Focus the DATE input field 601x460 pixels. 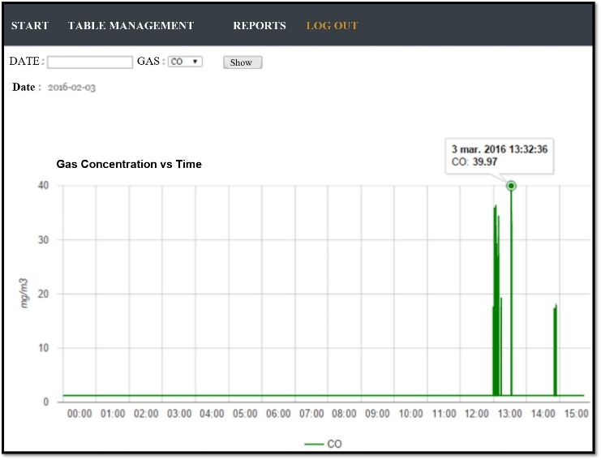tap(90, 62)
